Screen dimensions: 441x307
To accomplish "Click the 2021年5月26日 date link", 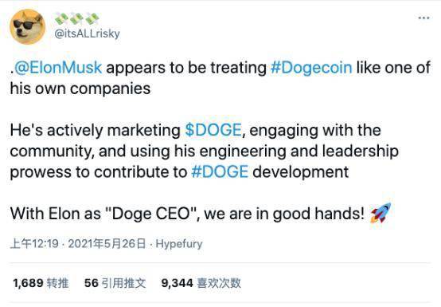I will pos(107,244).
